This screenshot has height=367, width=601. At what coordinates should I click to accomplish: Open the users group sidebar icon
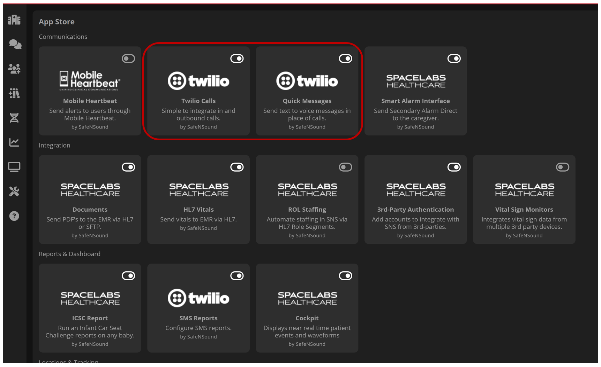[14, 69]
